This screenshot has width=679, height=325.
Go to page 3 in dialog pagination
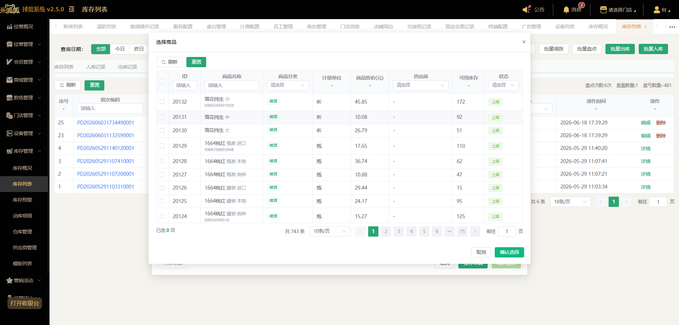click(399, 231)
